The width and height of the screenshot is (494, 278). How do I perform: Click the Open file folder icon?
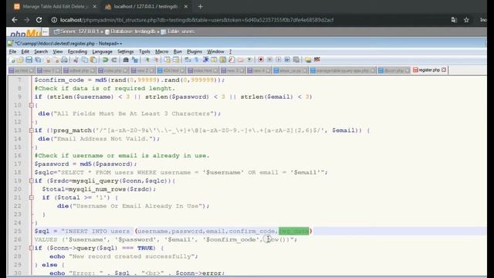(x=20, y=59)
